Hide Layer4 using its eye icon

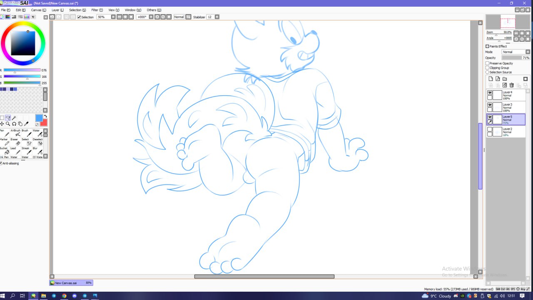click(x=490, y=93)
